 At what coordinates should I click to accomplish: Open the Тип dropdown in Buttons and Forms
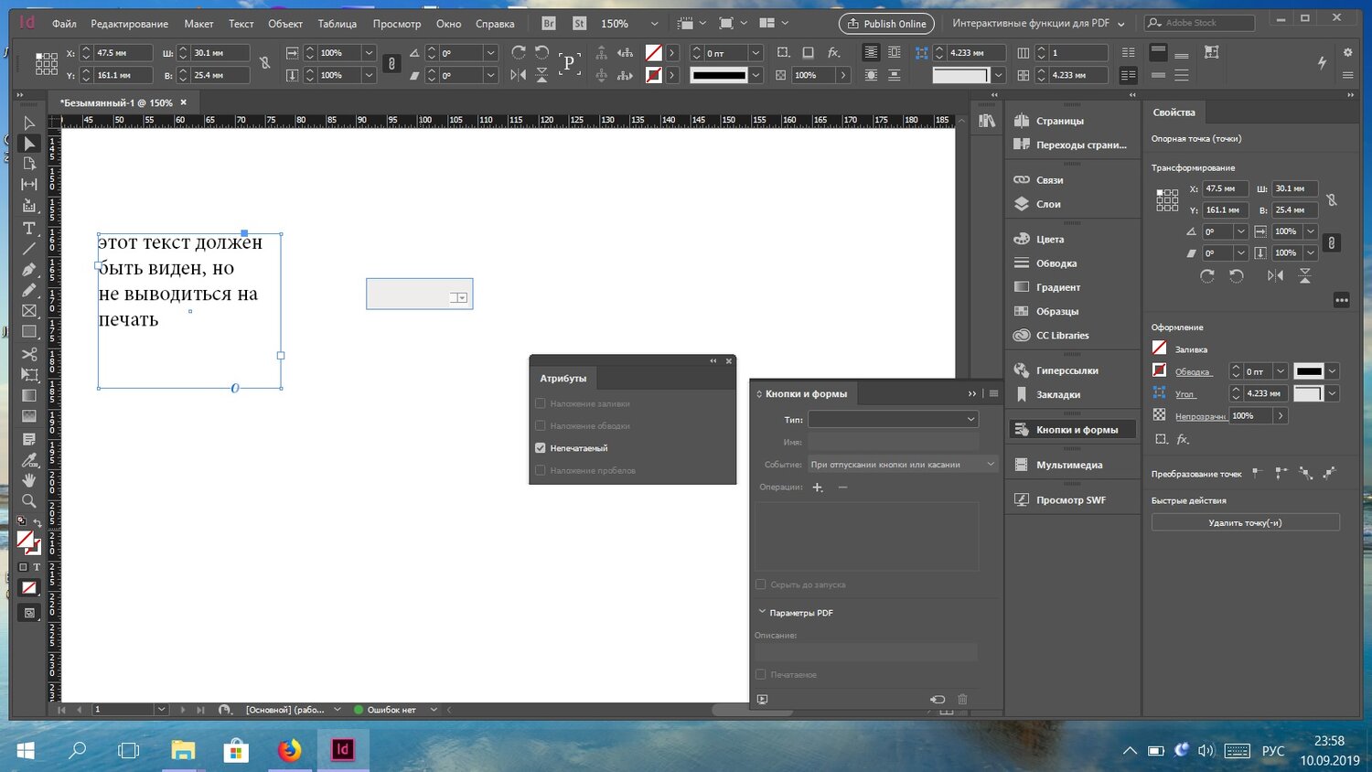pos(893,420)
